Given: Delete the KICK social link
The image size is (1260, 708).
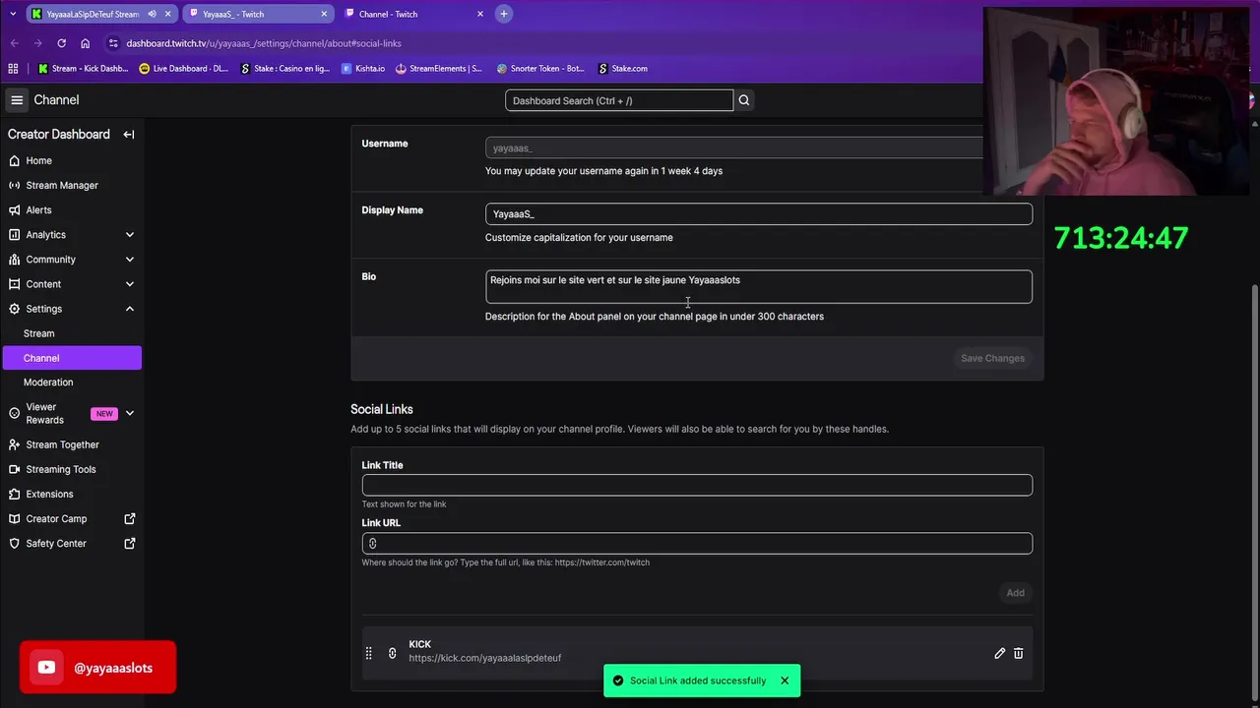Looking at the screenshot, I should point(1019,653).
